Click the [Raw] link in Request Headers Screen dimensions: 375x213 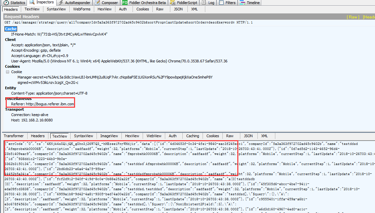353,17
